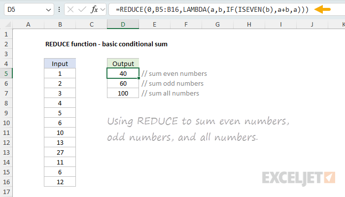Click the fill handle of cell D5
Image resolution: width=345 pixels, height=197 pixels.
click(x=138, y=78)
